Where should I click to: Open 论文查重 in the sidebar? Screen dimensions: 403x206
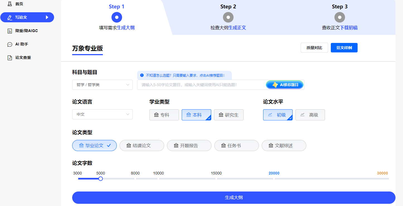coord(27,58)
